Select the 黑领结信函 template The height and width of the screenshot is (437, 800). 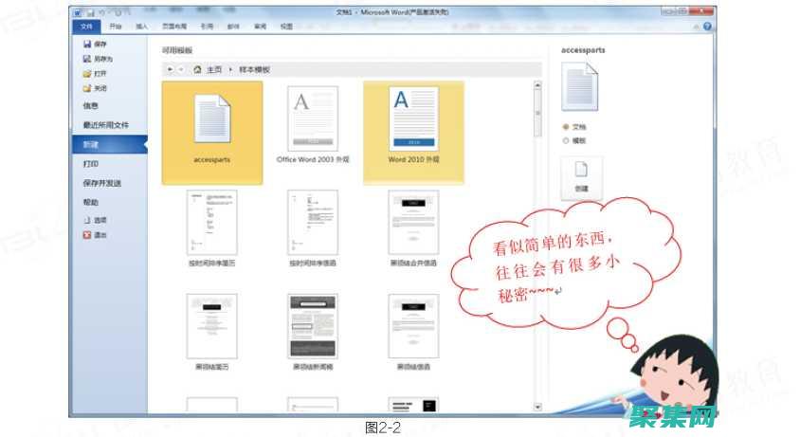coord(414,333)
